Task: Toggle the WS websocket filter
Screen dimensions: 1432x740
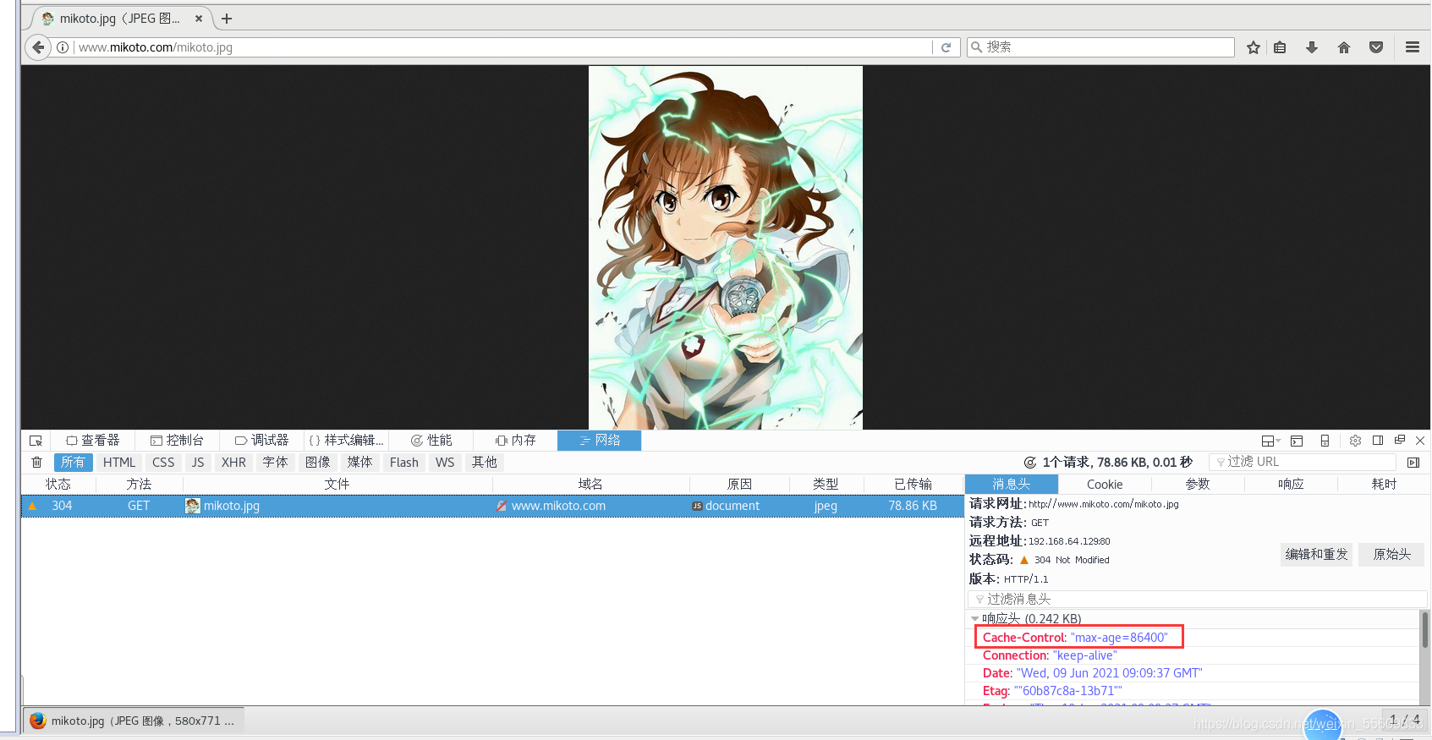Action: [x=445, y=463]
